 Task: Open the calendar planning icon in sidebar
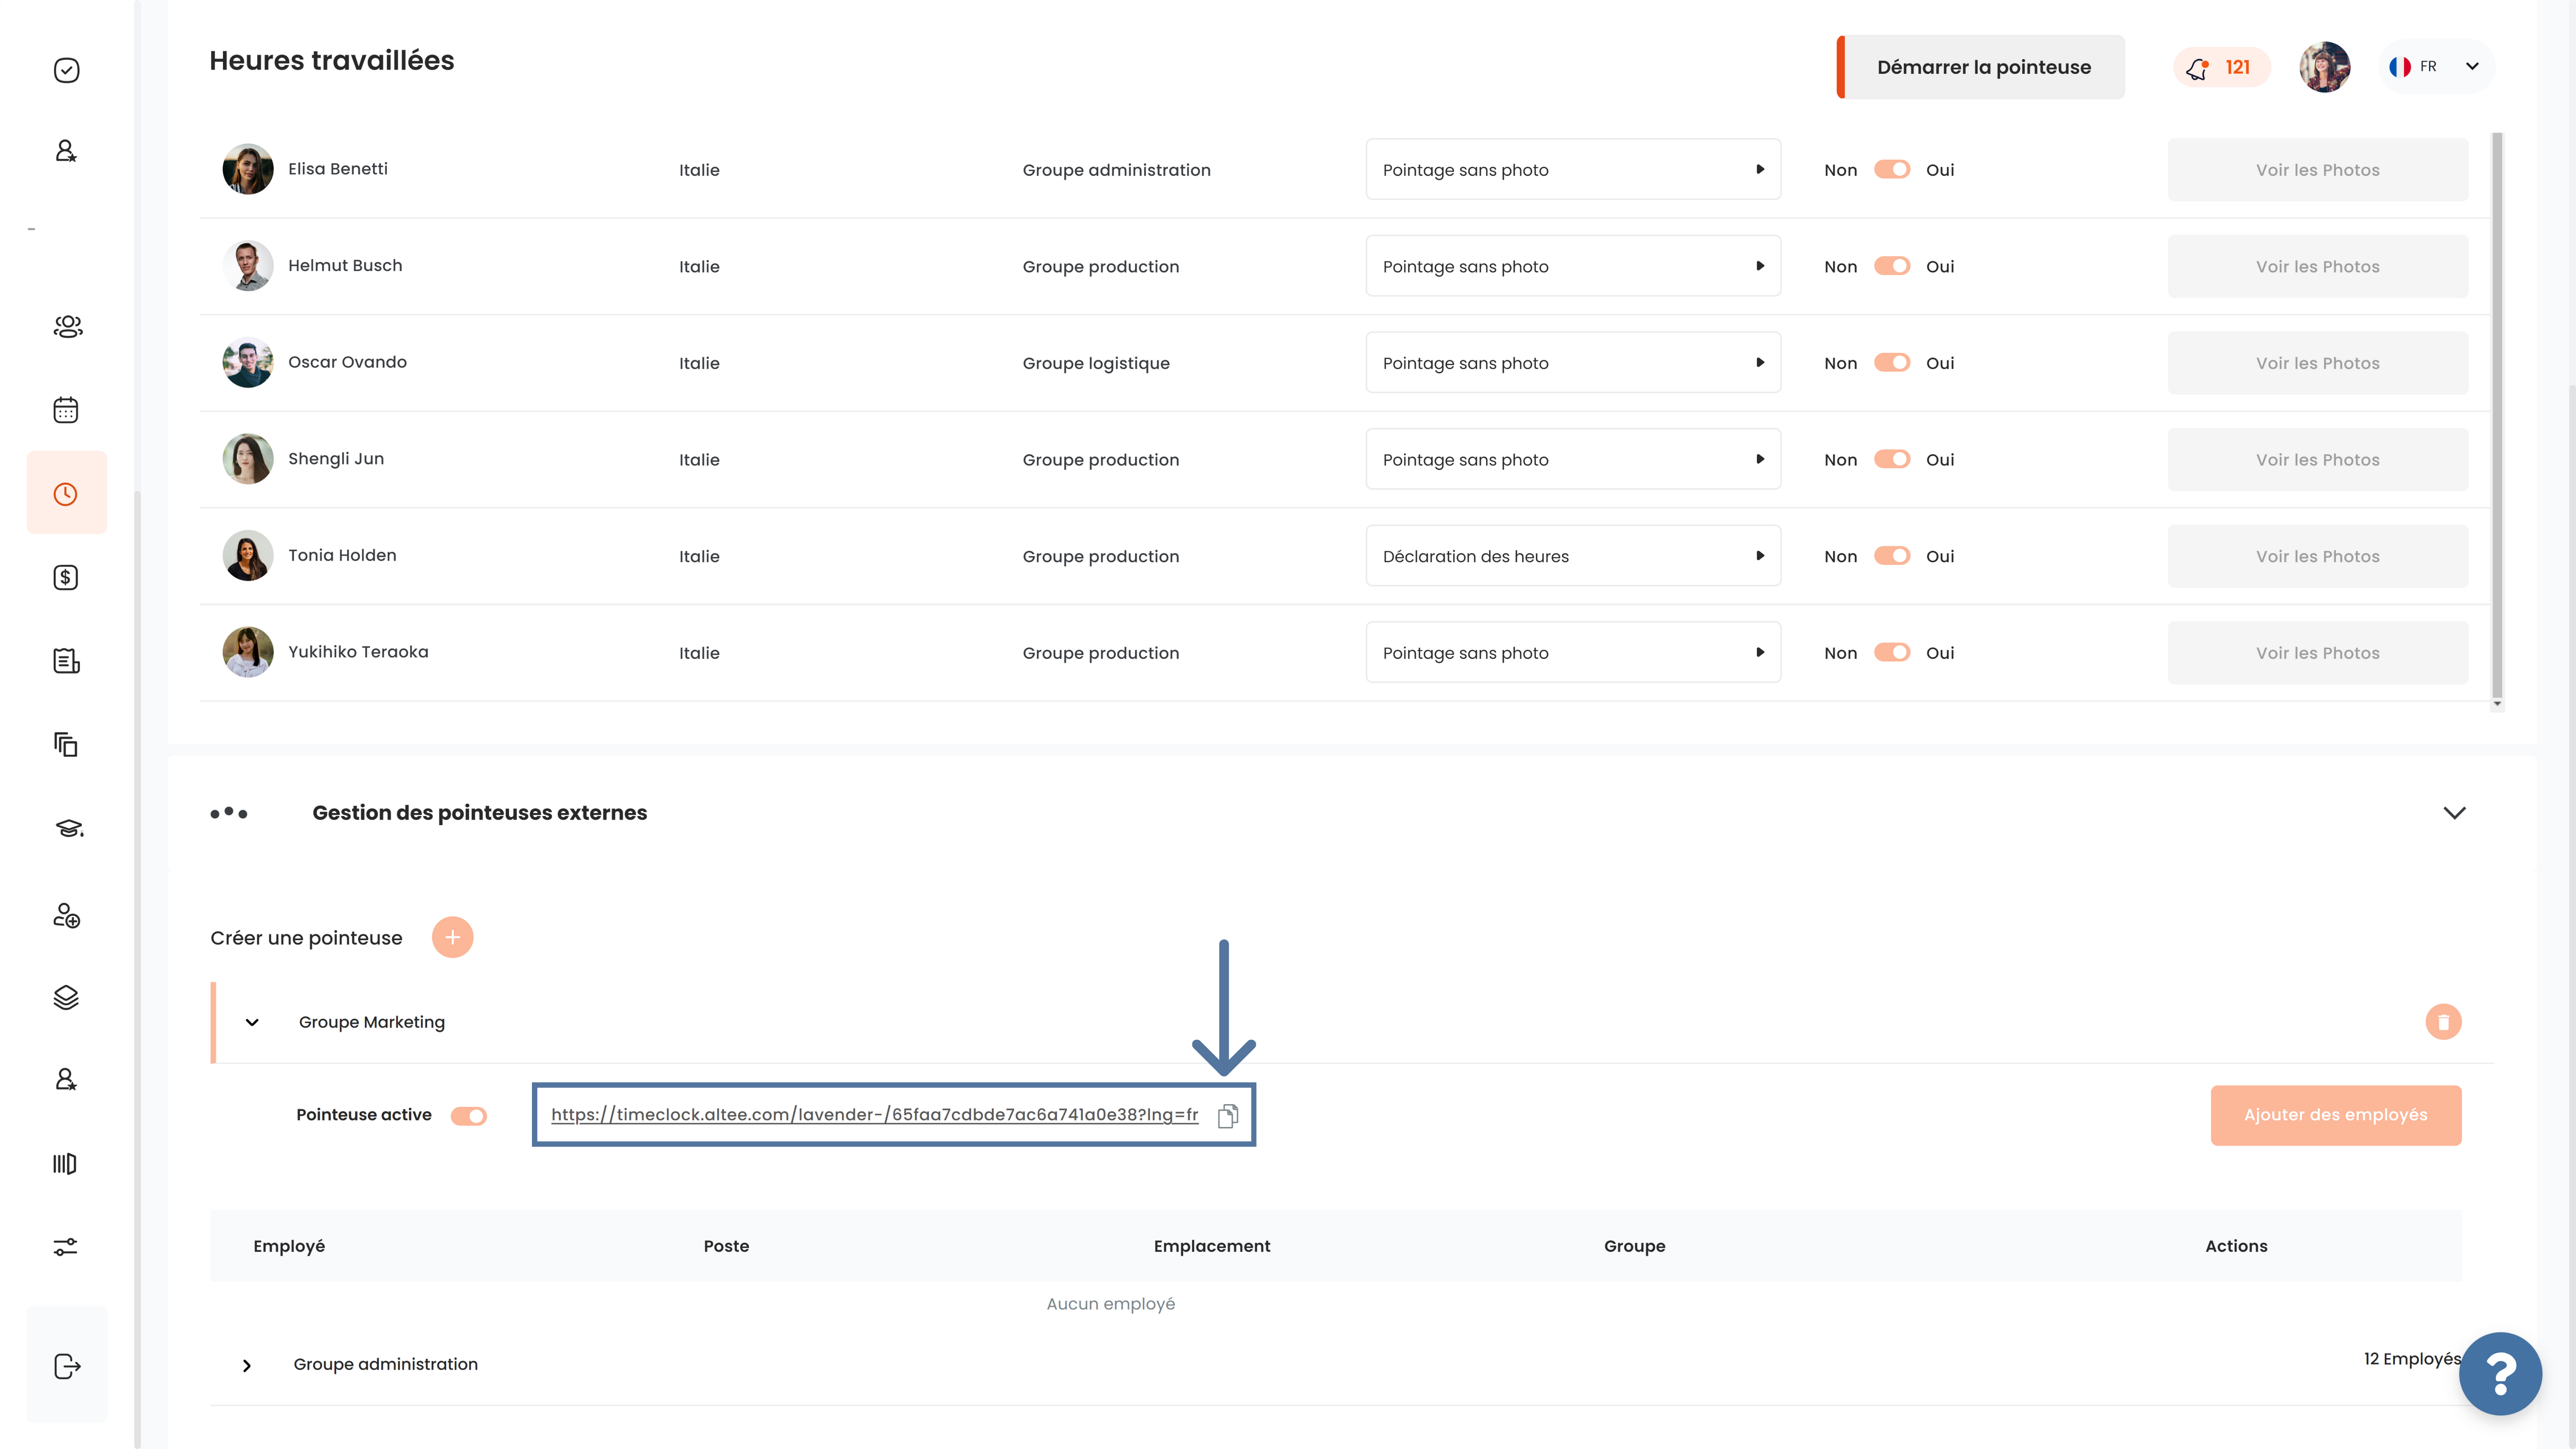pos(66,410)
